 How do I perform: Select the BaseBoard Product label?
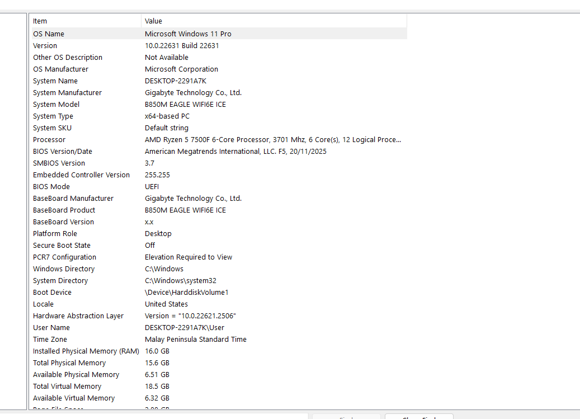(x=64, y=210)
